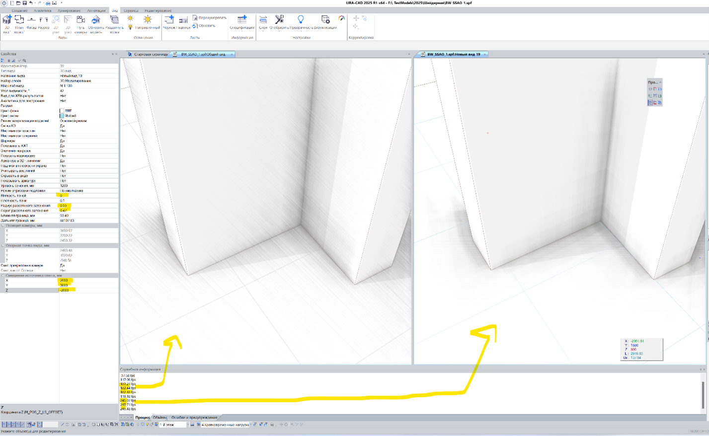Collapse the Позиция камеры property group
This screenshot has width=709, height=436.
coord(3,225)
